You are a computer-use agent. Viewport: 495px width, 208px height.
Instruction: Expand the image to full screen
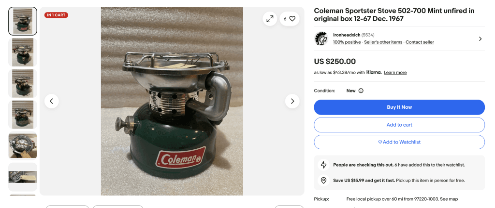click(x=270, y=19)
